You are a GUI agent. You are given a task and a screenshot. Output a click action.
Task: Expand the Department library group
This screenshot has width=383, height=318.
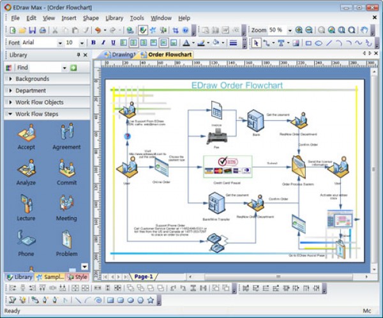pyautogui.click(x=47, y=91)
